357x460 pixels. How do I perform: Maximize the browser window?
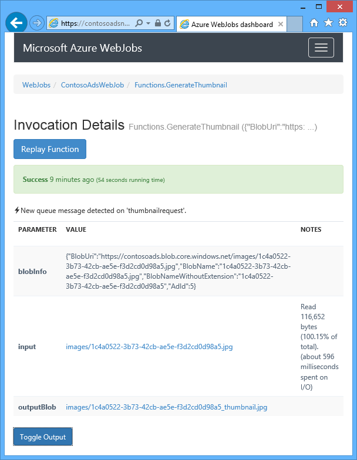319,7
